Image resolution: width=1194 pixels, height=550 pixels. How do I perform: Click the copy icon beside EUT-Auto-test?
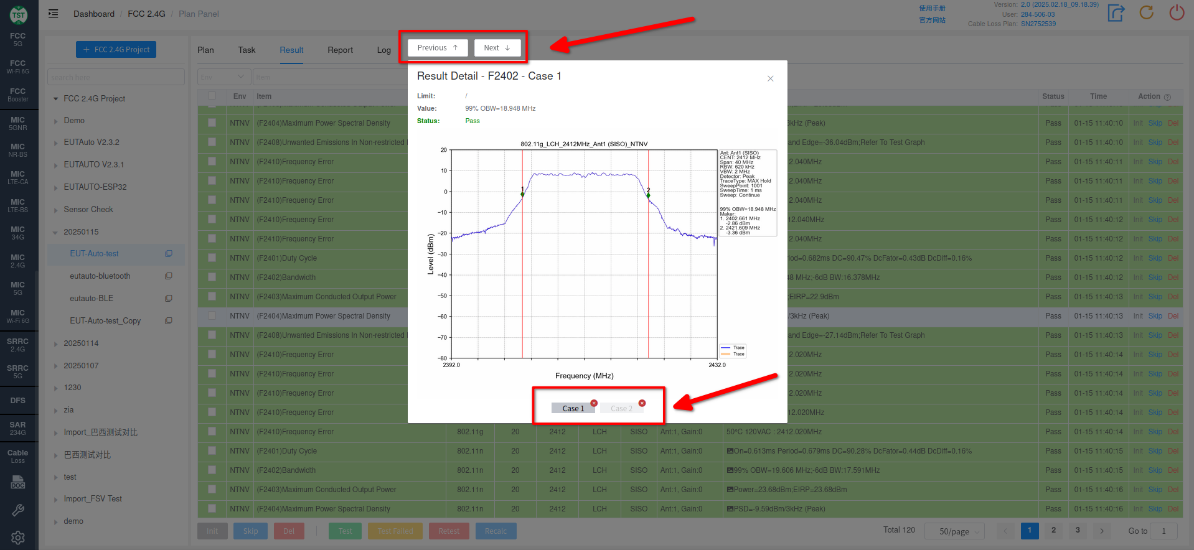pyautogui.click(x=168, y=254)
